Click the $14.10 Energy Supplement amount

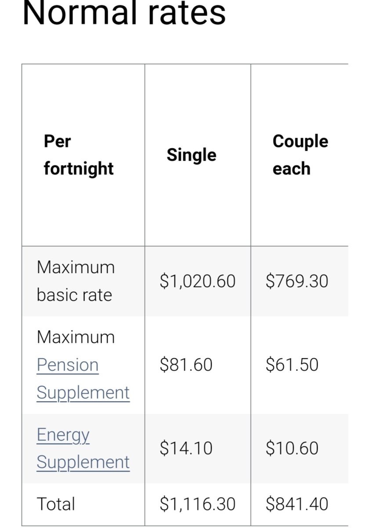pos(186,448)
